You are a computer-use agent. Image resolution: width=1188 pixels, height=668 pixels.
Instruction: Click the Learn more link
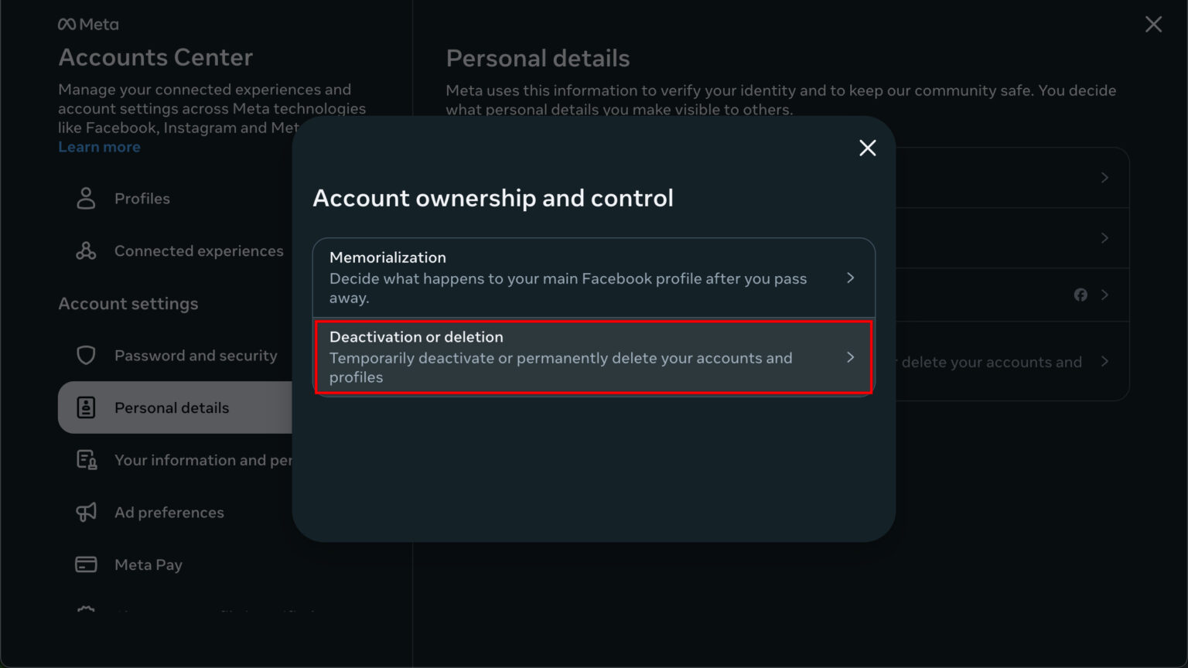pos(99,146)
